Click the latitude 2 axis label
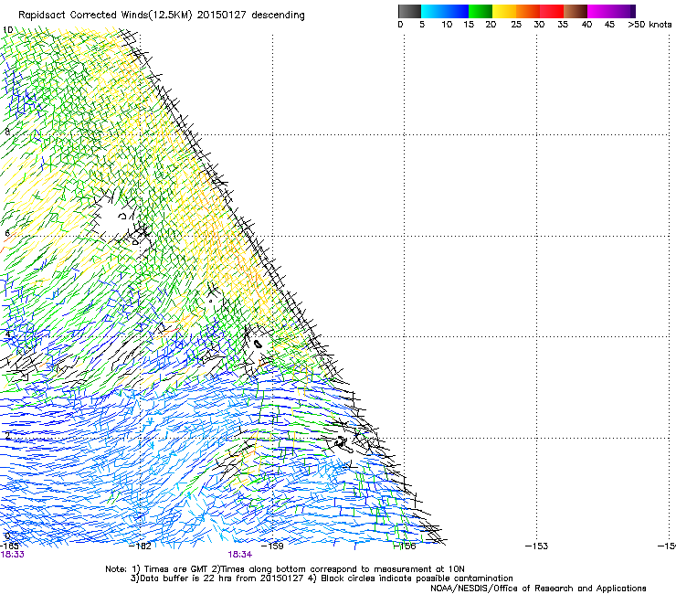The height and width of the screenshot is (594, 676). tap(7, 435)
